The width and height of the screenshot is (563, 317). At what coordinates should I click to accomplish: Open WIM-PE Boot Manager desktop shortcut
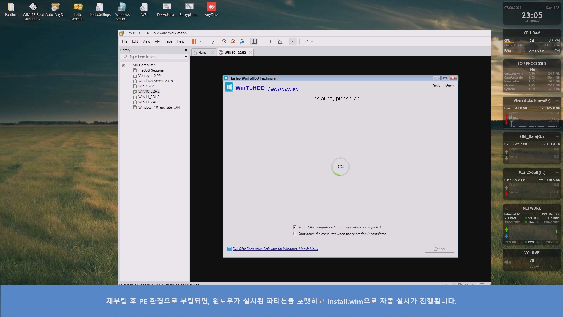(x=33, y=12)
